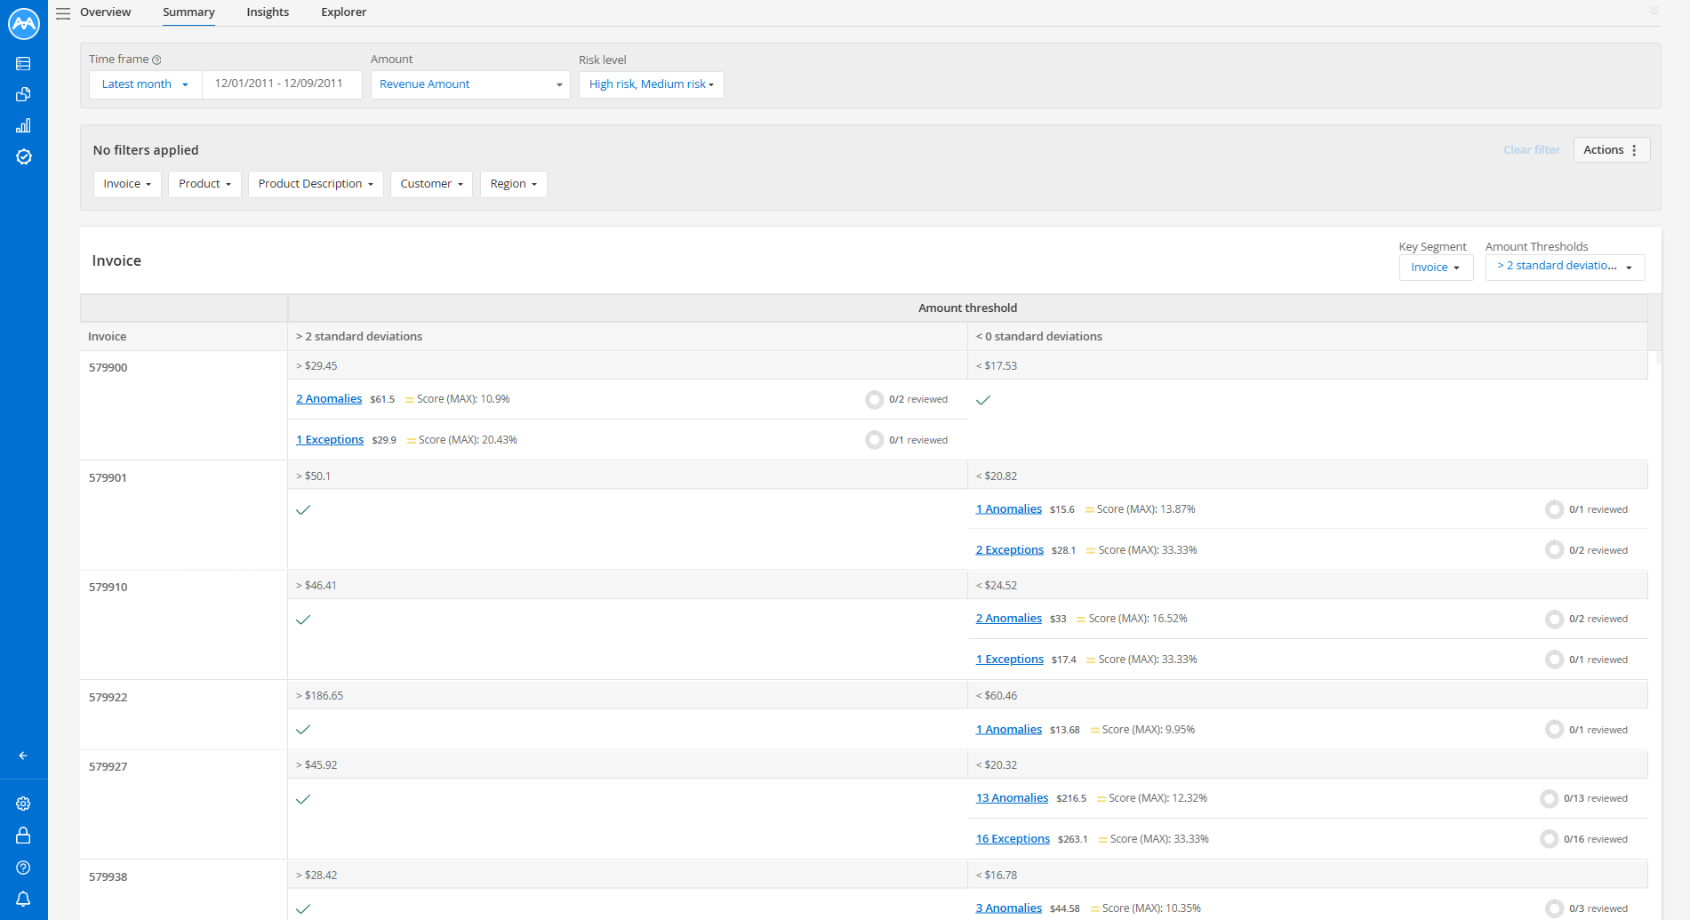Image resolution: width=1690 pixels, height=920 pixels.
Task: Click review progress circle for 2 Anomalies $33
Action: [1554, 619]
